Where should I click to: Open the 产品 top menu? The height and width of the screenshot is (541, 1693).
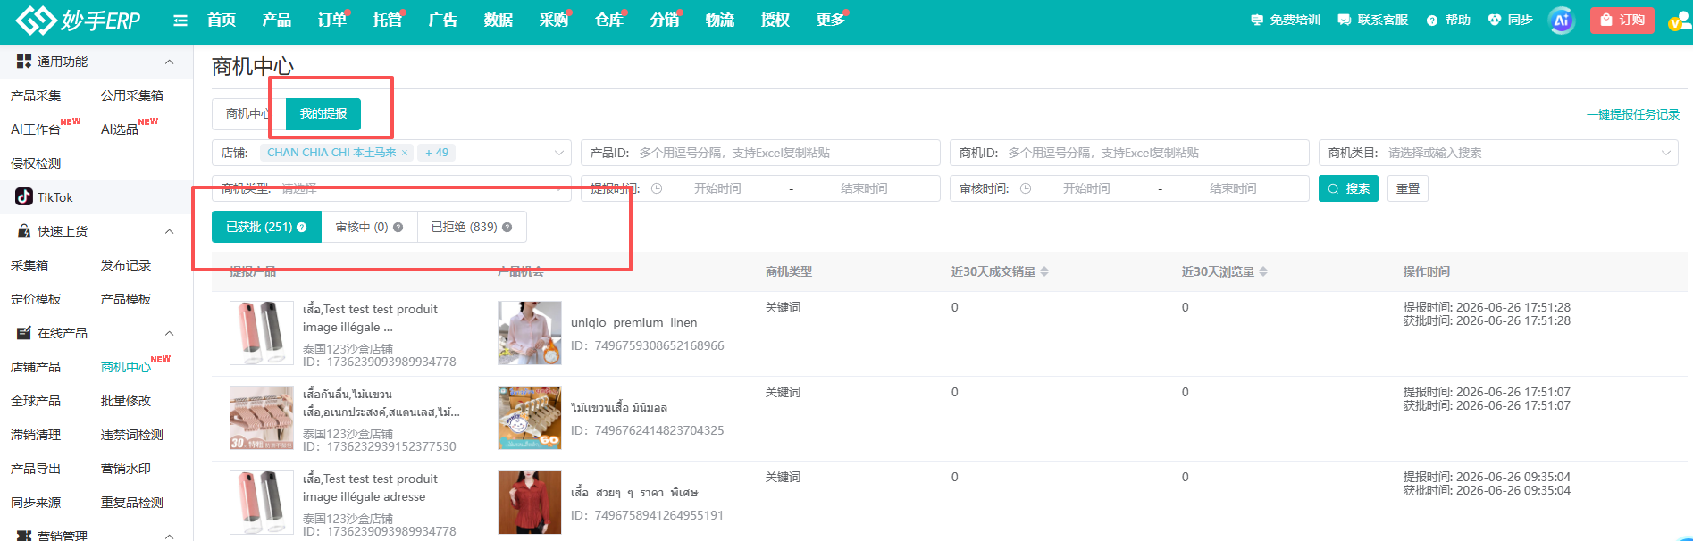[277, 20]
